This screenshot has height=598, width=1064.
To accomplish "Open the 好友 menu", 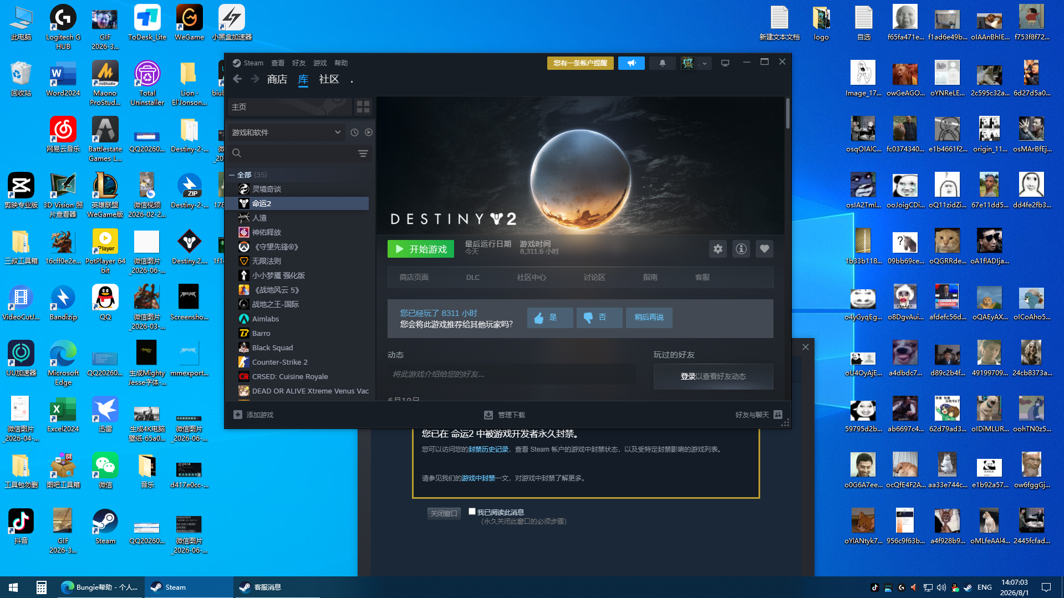I will pyautogui.click(x=299, y=63).
